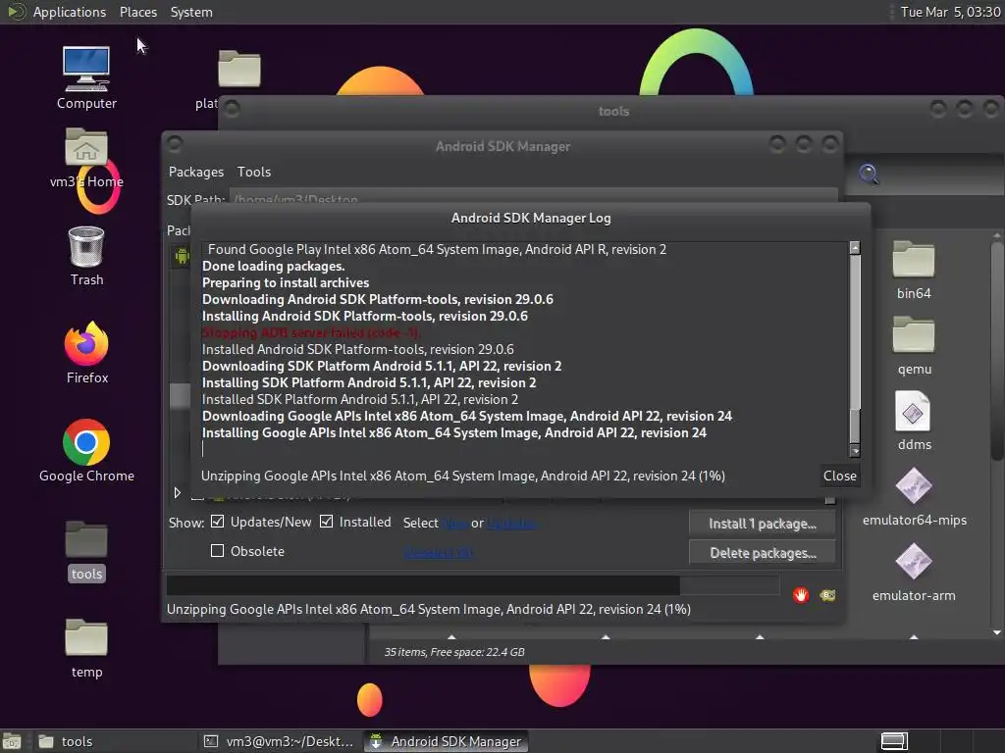Screen dimensions: 1005x753
Task: Click the New link after Select
Action: (x=455, y=524)
